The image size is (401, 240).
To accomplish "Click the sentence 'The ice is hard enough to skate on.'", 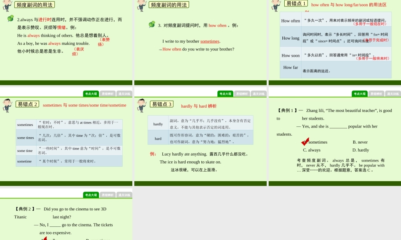I will point(190,162).
